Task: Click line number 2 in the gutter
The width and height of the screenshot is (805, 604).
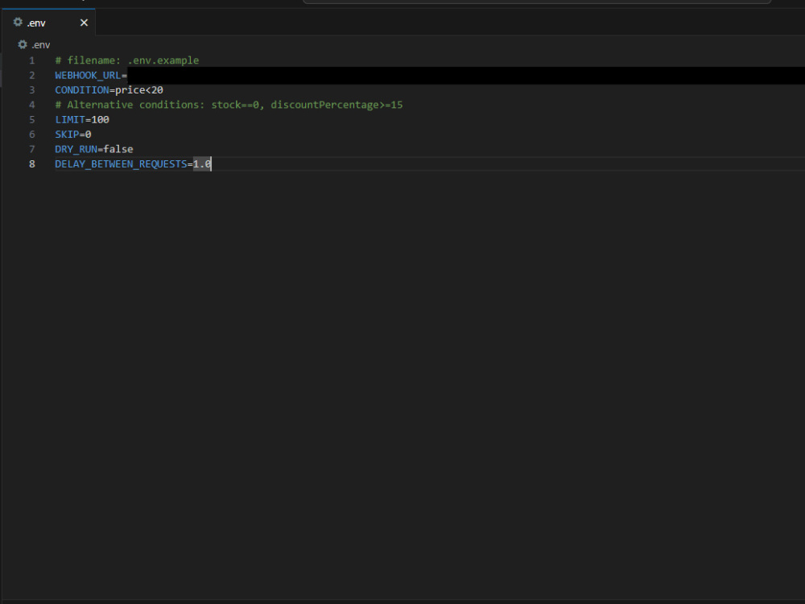Action: click(32, 76)
